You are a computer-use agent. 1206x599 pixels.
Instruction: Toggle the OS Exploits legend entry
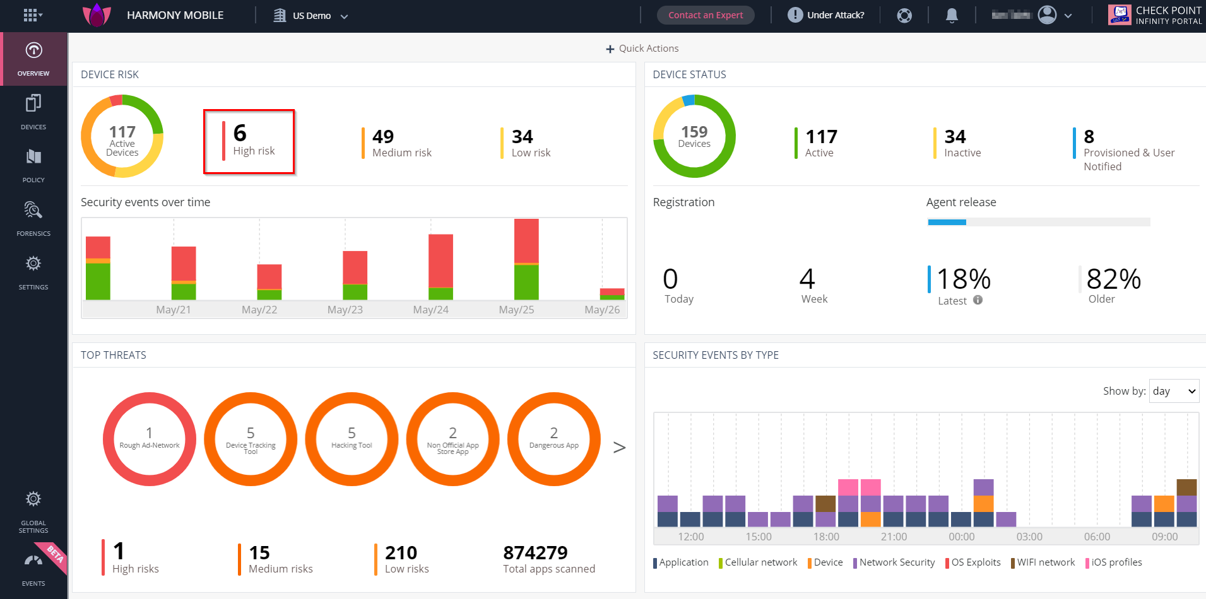(x=972, y=562)
